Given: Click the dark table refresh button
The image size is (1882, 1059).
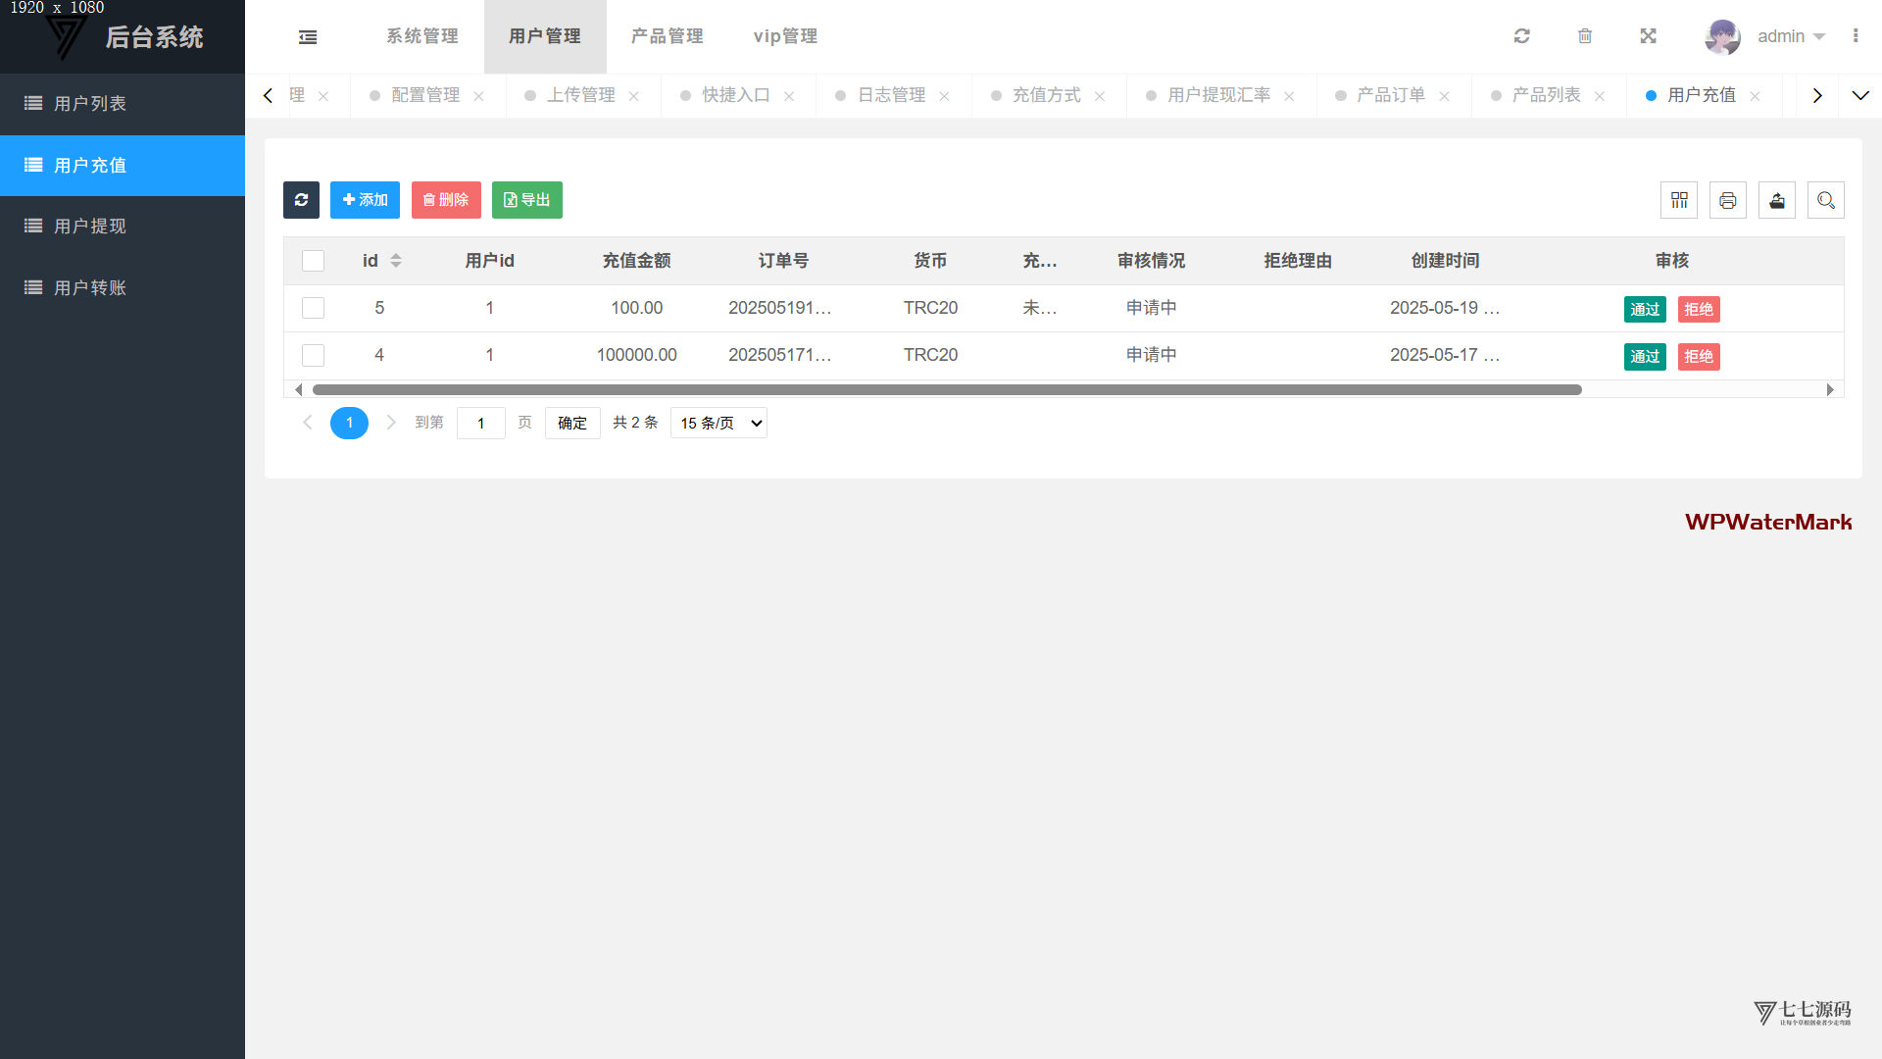Looking at the screenshot, I should [301, 200].
